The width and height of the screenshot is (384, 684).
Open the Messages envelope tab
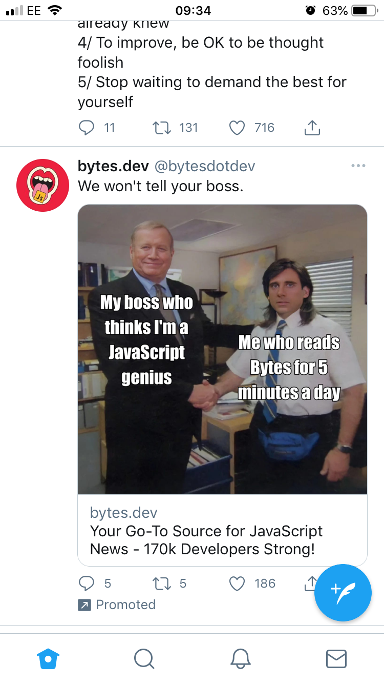(x=336, y=658)
